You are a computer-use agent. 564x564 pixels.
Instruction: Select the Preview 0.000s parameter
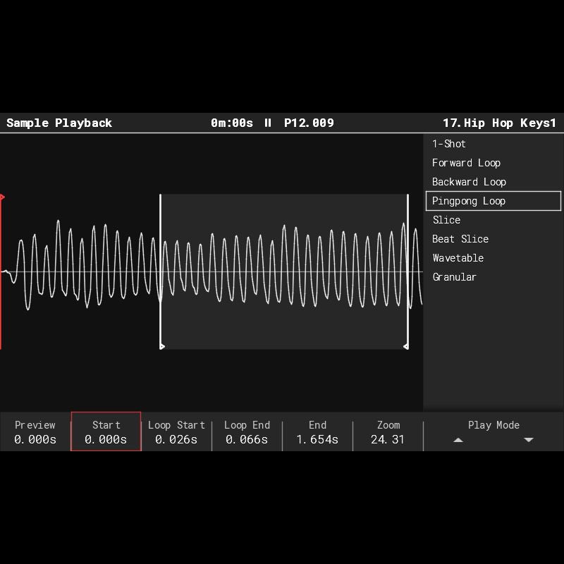35,431
